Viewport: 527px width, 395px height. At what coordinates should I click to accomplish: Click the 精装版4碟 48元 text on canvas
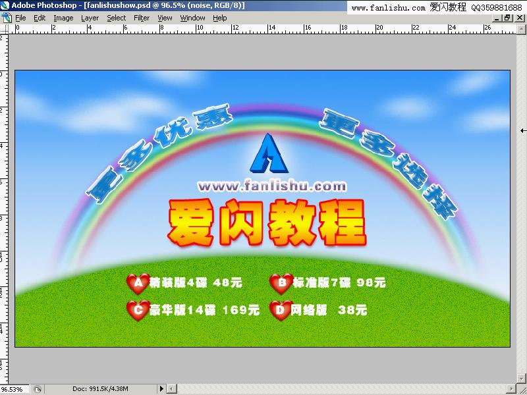pos(196,283)
